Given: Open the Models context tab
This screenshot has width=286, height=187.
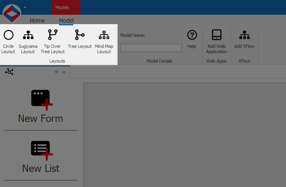Looking at the screenshot, I should coord(66,7).
